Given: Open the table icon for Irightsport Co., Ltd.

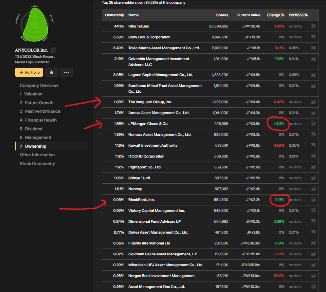Looking at the screenshot, I should 313,167.
